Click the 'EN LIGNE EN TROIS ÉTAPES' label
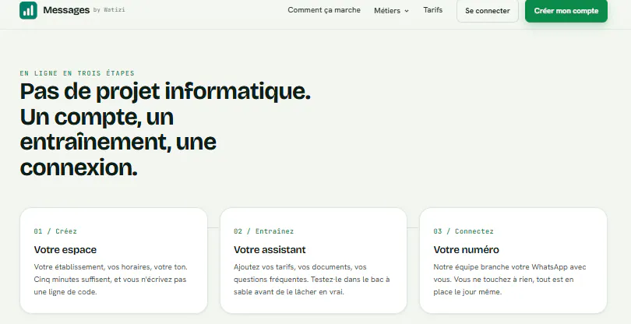 click(77, 73)
